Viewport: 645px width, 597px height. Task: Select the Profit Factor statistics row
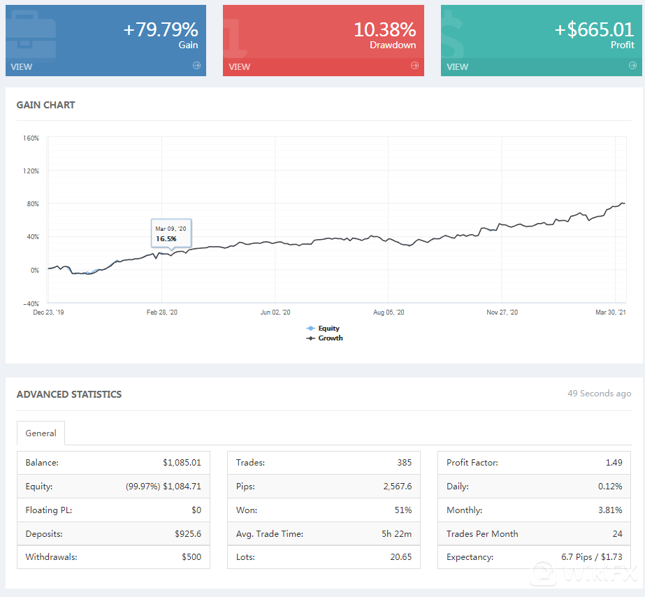pos(534,462)
